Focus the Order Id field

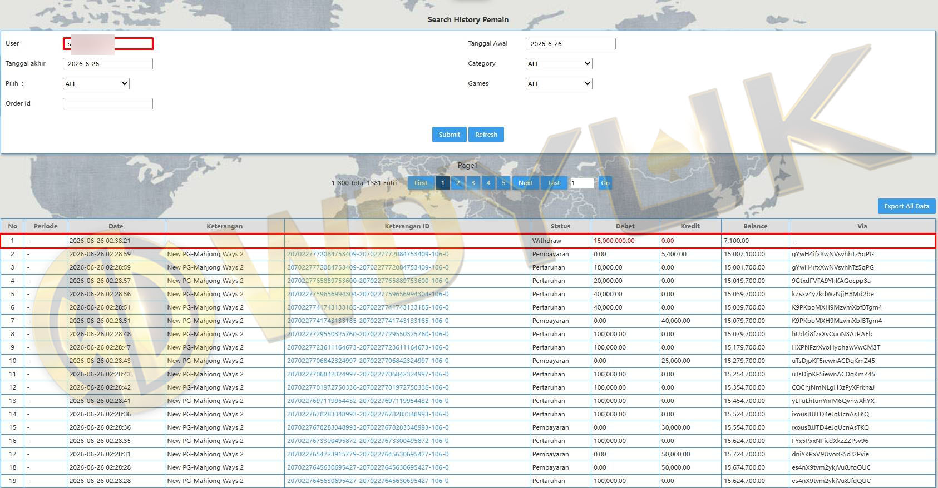(x=108, y=104)
